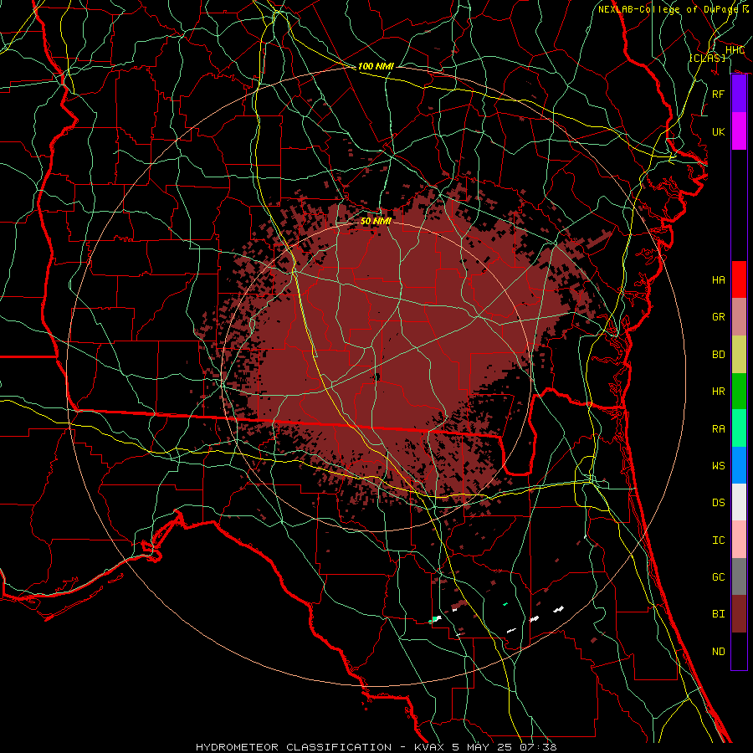The image size is (753, 753).
Task: Click the 'IC' legend label
Action: pyautogui.click(x=719, y=540)
